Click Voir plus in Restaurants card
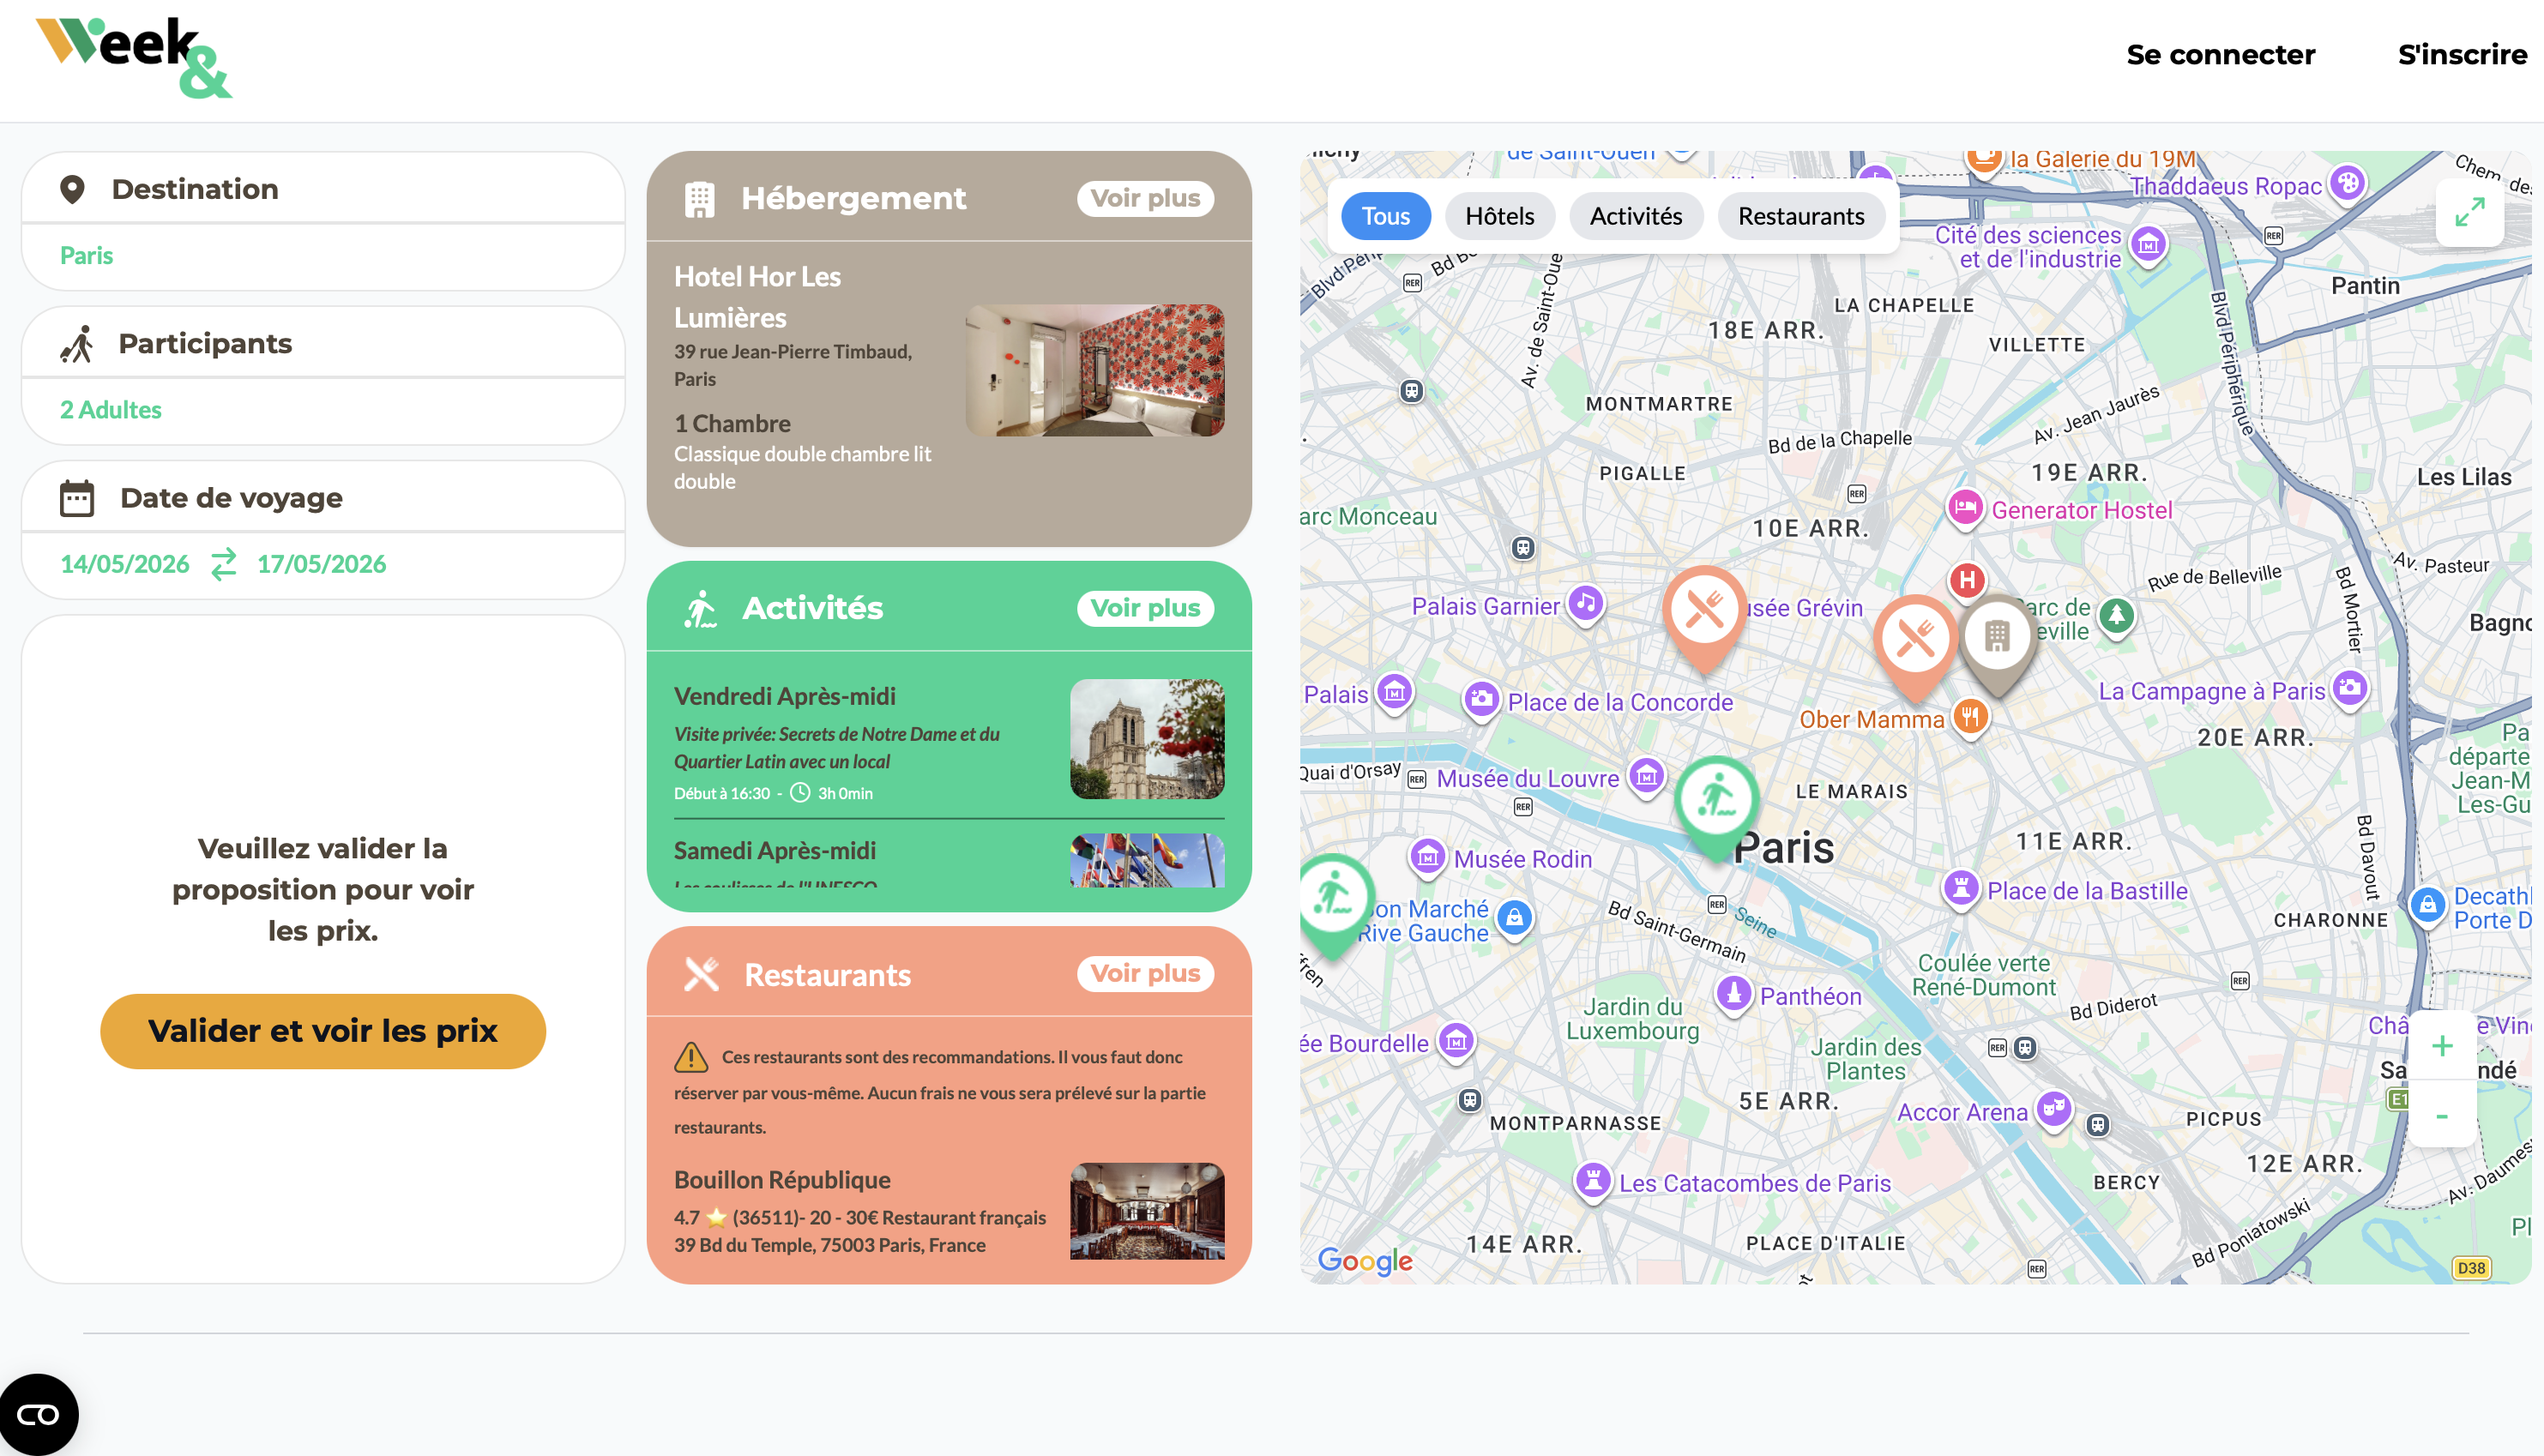The image size is (2544, 1456). pyautogui.click(x=1145, y=973)
